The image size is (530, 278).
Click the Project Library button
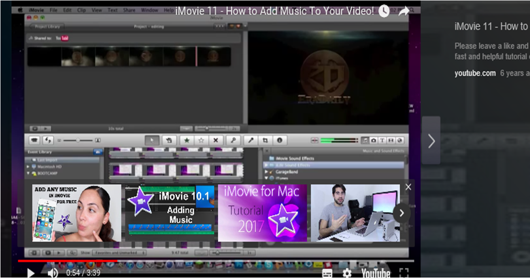pos(46,27)
